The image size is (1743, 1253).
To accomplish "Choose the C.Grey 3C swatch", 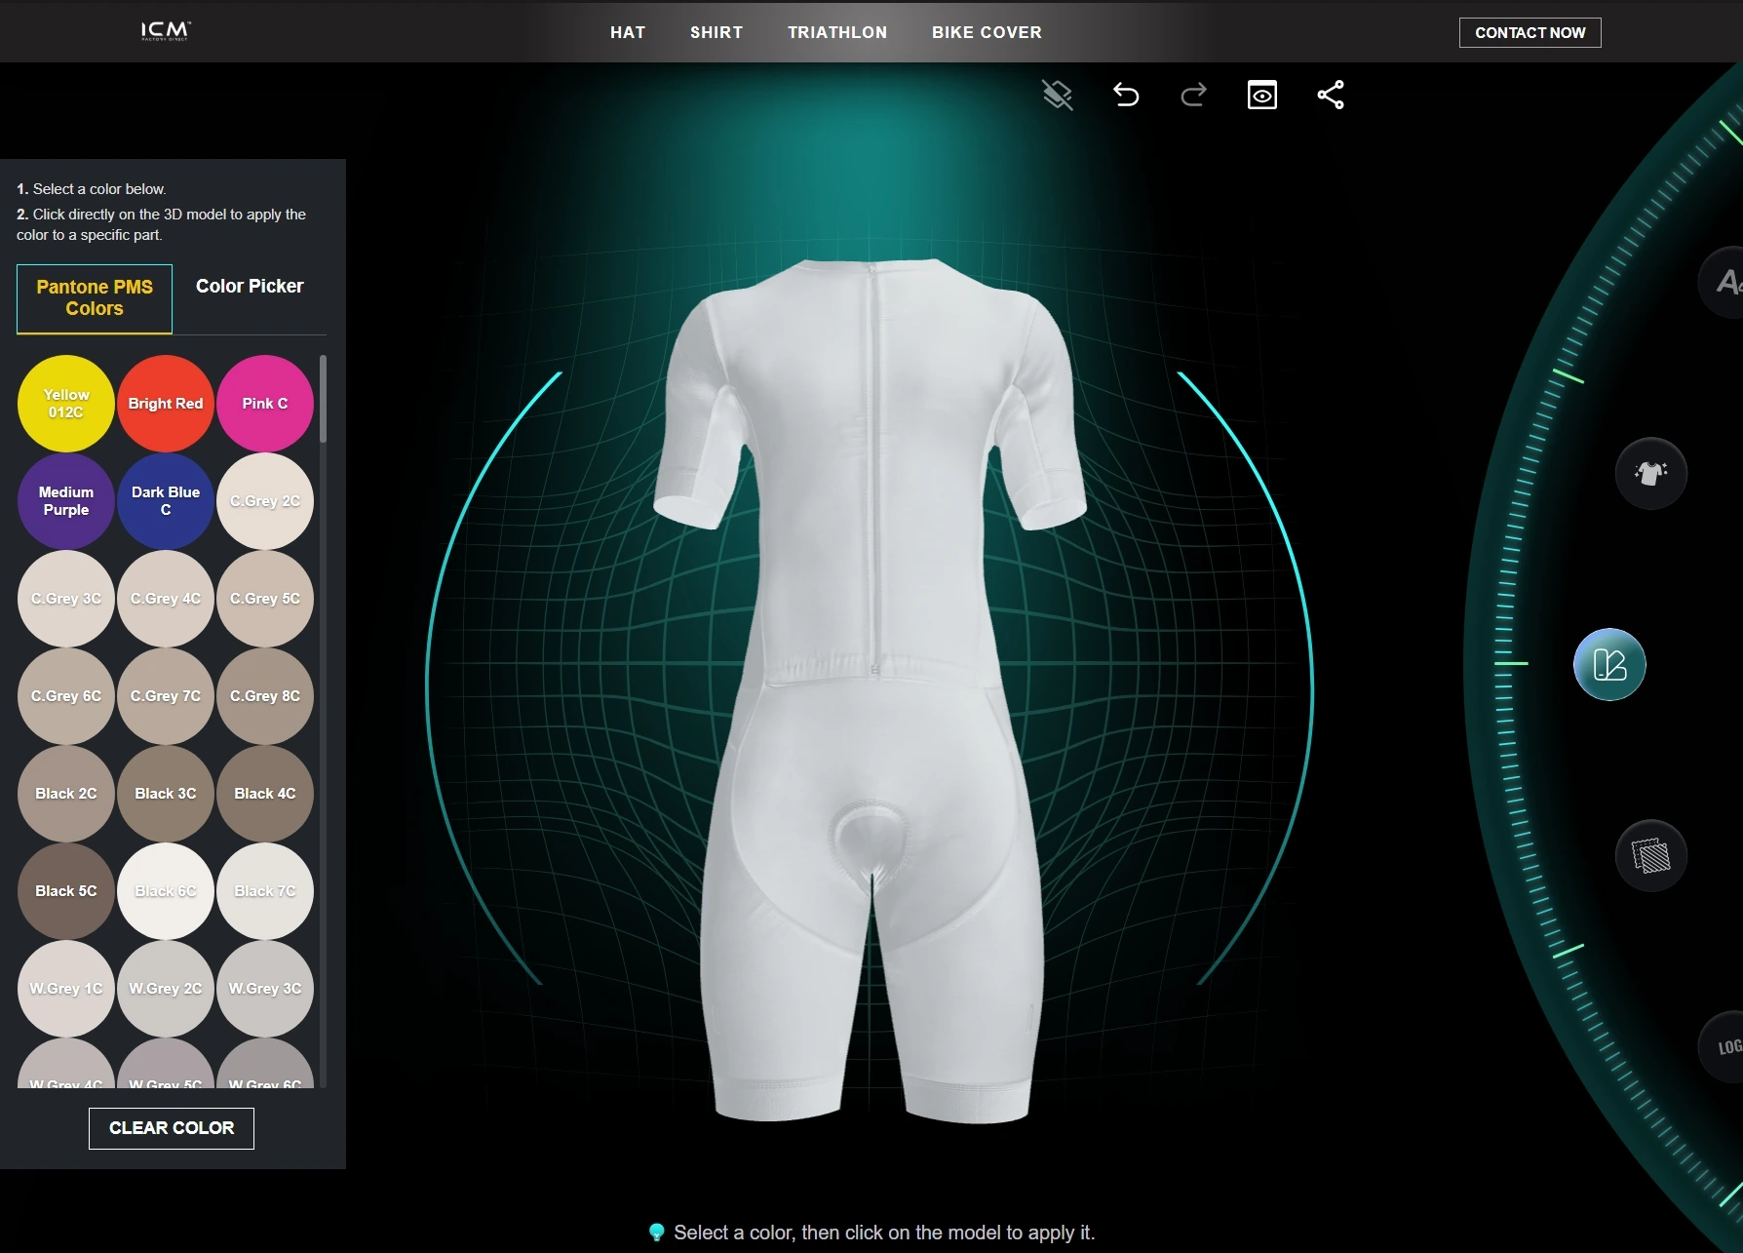I will 66,599.
